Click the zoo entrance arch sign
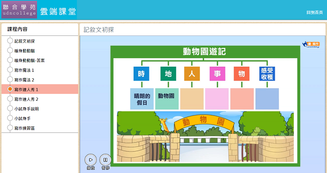 coord(204,123)
